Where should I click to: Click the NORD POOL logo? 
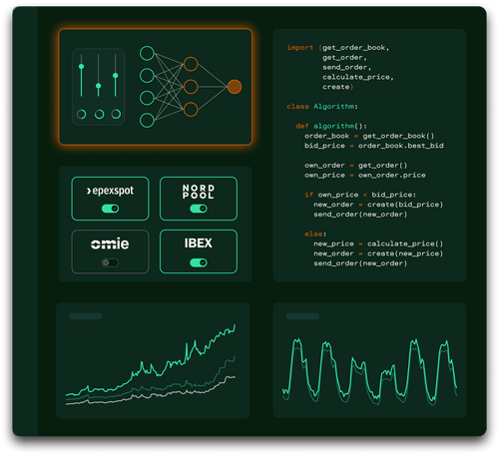coord(199,192)
